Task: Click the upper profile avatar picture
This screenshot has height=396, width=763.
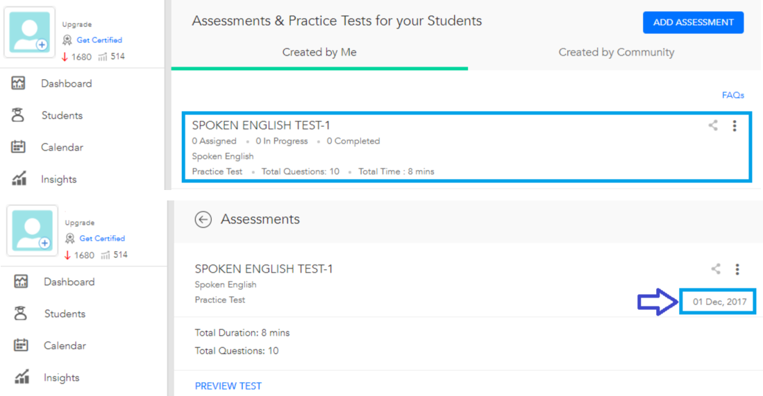Action: (x=29, y=32)
